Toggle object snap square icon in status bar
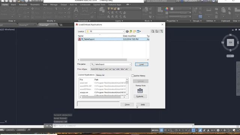240x135 pixels. (x=193, y=130)
